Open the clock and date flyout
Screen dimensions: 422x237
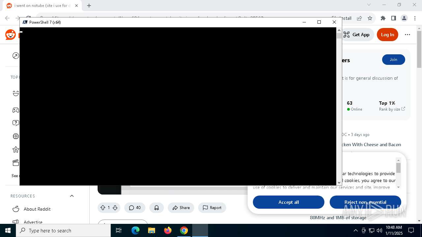point(394,230)
